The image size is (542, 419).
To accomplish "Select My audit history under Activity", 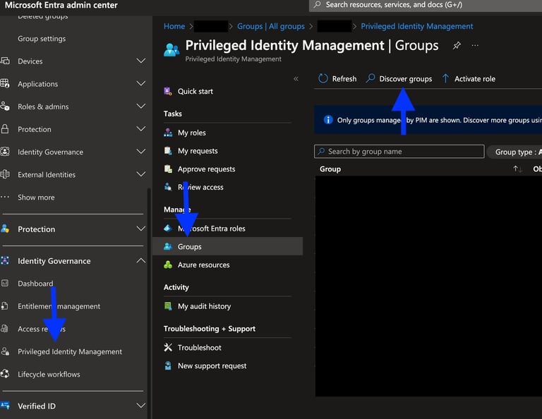I will pyautogui.click(x=204, y=306).
